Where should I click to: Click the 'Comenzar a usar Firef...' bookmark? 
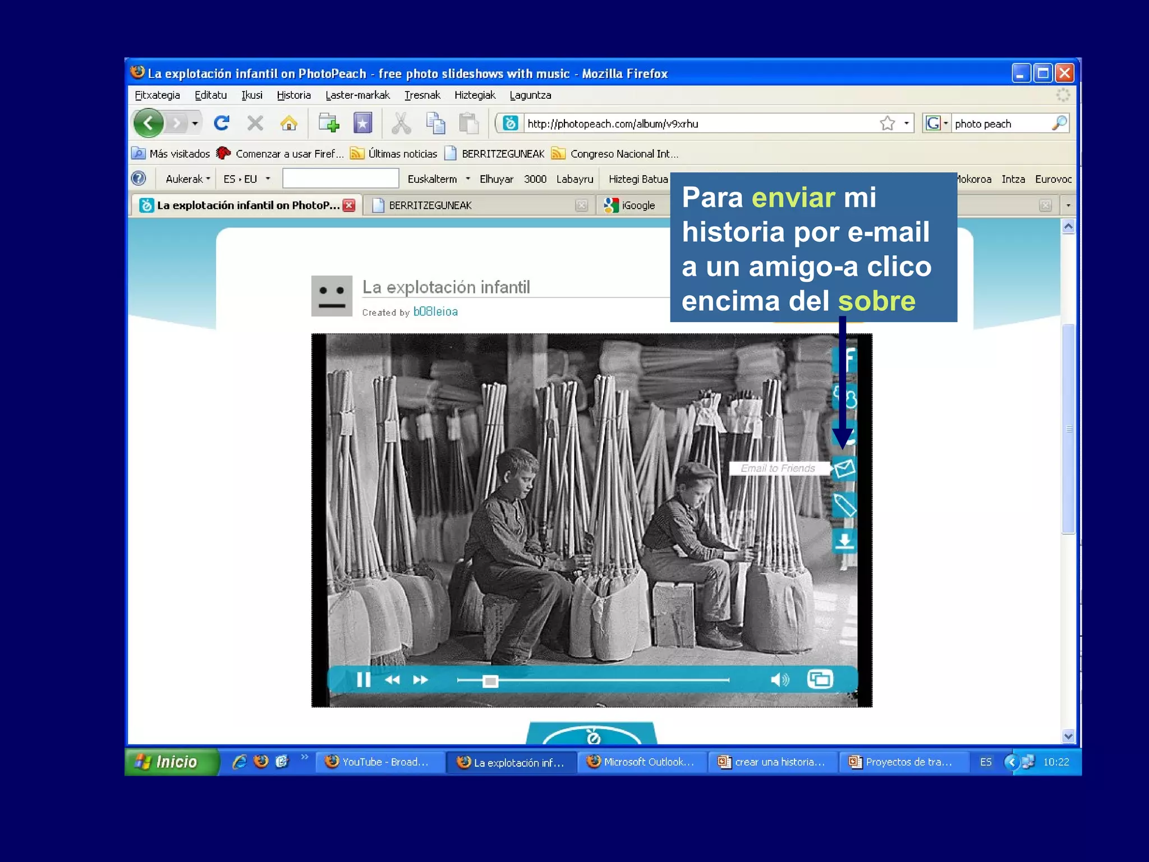tap(280, 153)
